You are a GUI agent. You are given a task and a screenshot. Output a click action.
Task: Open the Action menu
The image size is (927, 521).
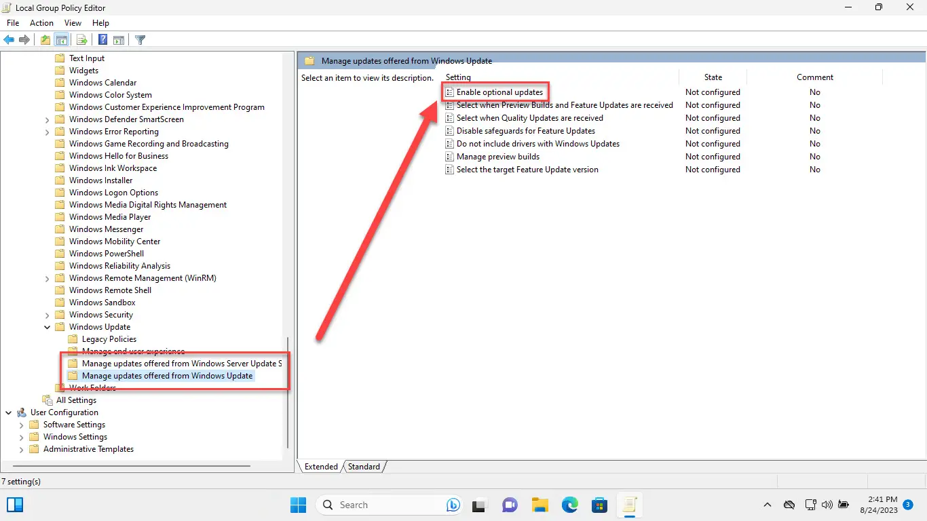[x=41, y=23]
